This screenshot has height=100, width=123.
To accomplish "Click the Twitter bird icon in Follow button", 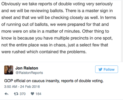I will click(x=100, y=69).
